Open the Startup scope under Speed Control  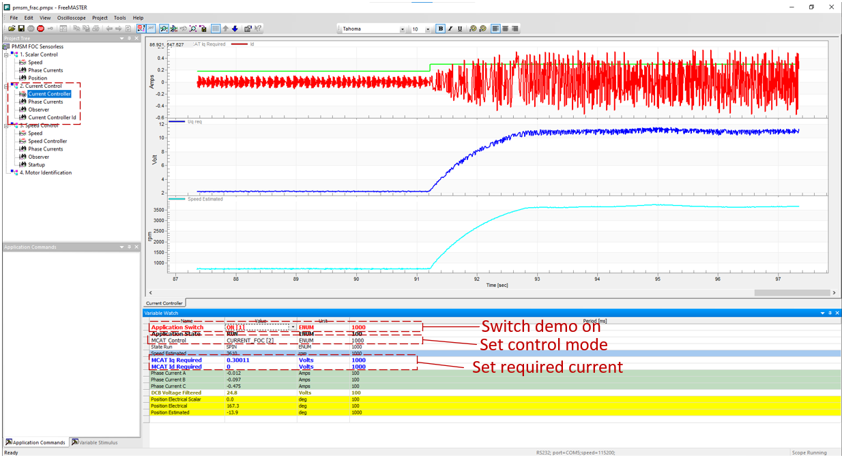point(36,164)
